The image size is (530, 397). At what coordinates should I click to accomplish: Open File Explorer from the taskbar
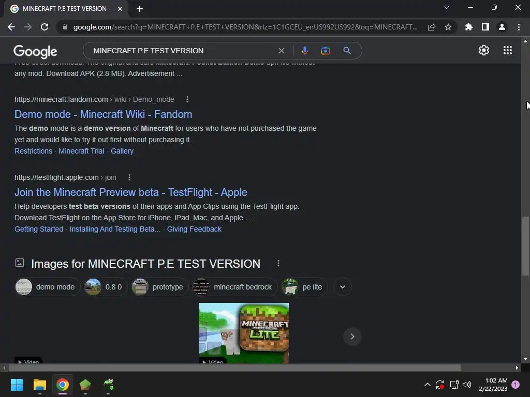pos(39,385)
